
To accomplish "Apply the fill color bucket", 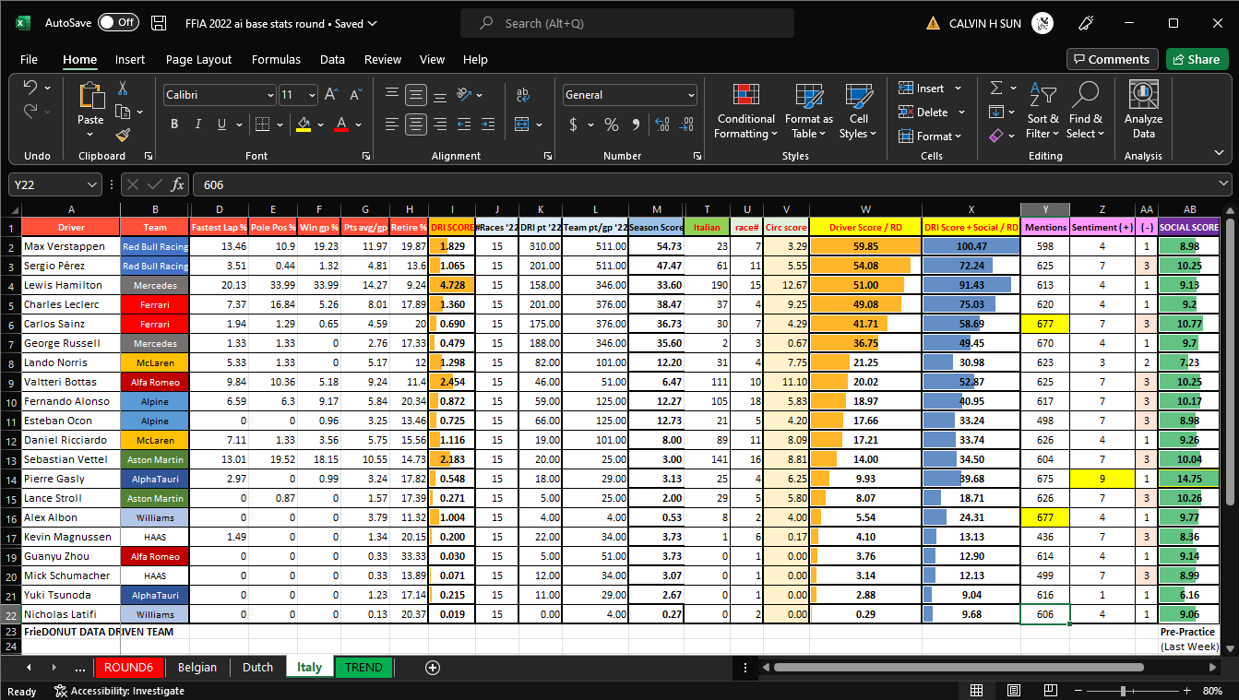I will (x=303, y=125).
